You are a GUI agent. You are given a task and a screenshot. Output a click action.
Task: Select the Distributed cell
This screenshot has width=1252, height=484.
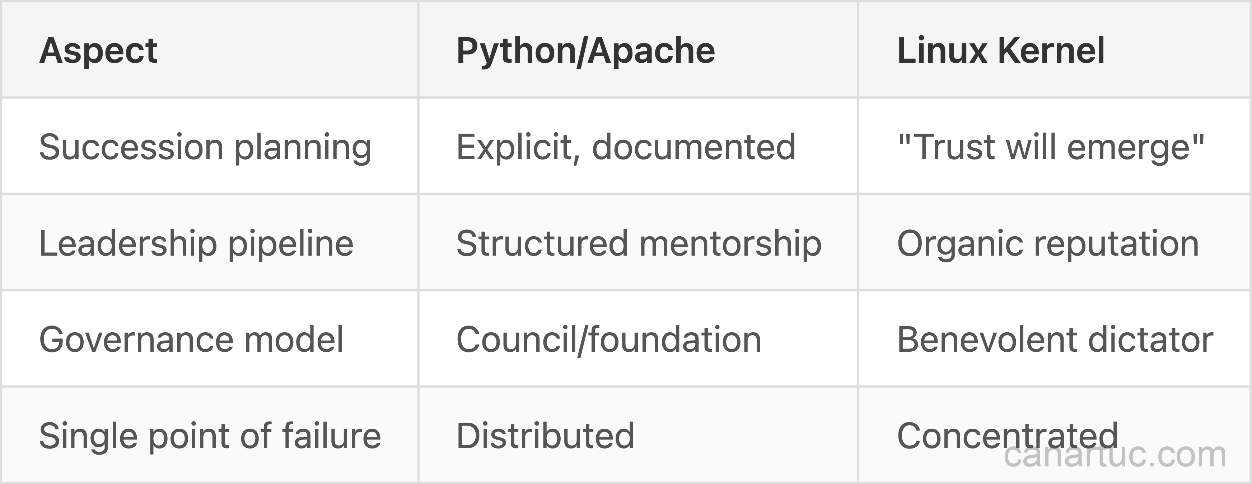[545, 436]
